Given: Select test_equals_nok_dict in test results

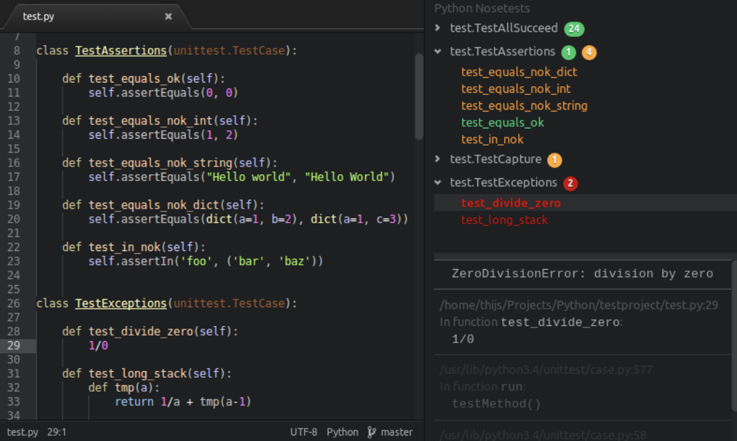Looking at the screenshot, I should (519, 72).
